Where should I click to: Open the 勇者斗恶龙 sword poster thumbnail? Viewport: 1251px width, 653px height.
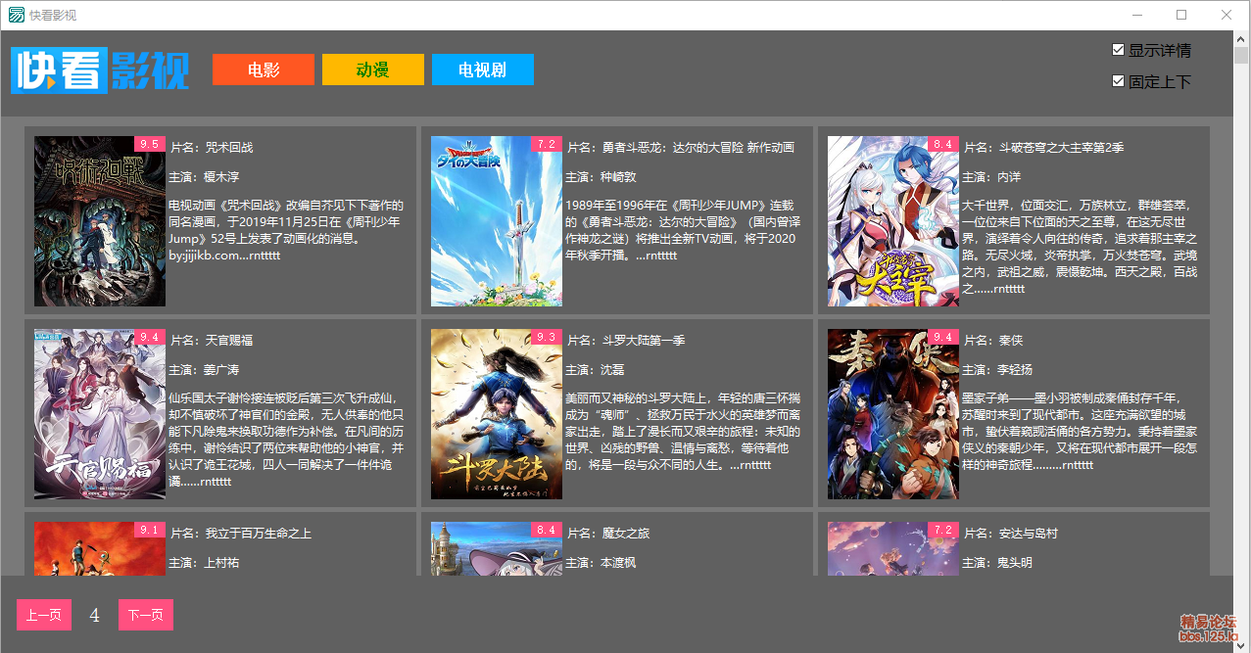(x=497, y=221)
